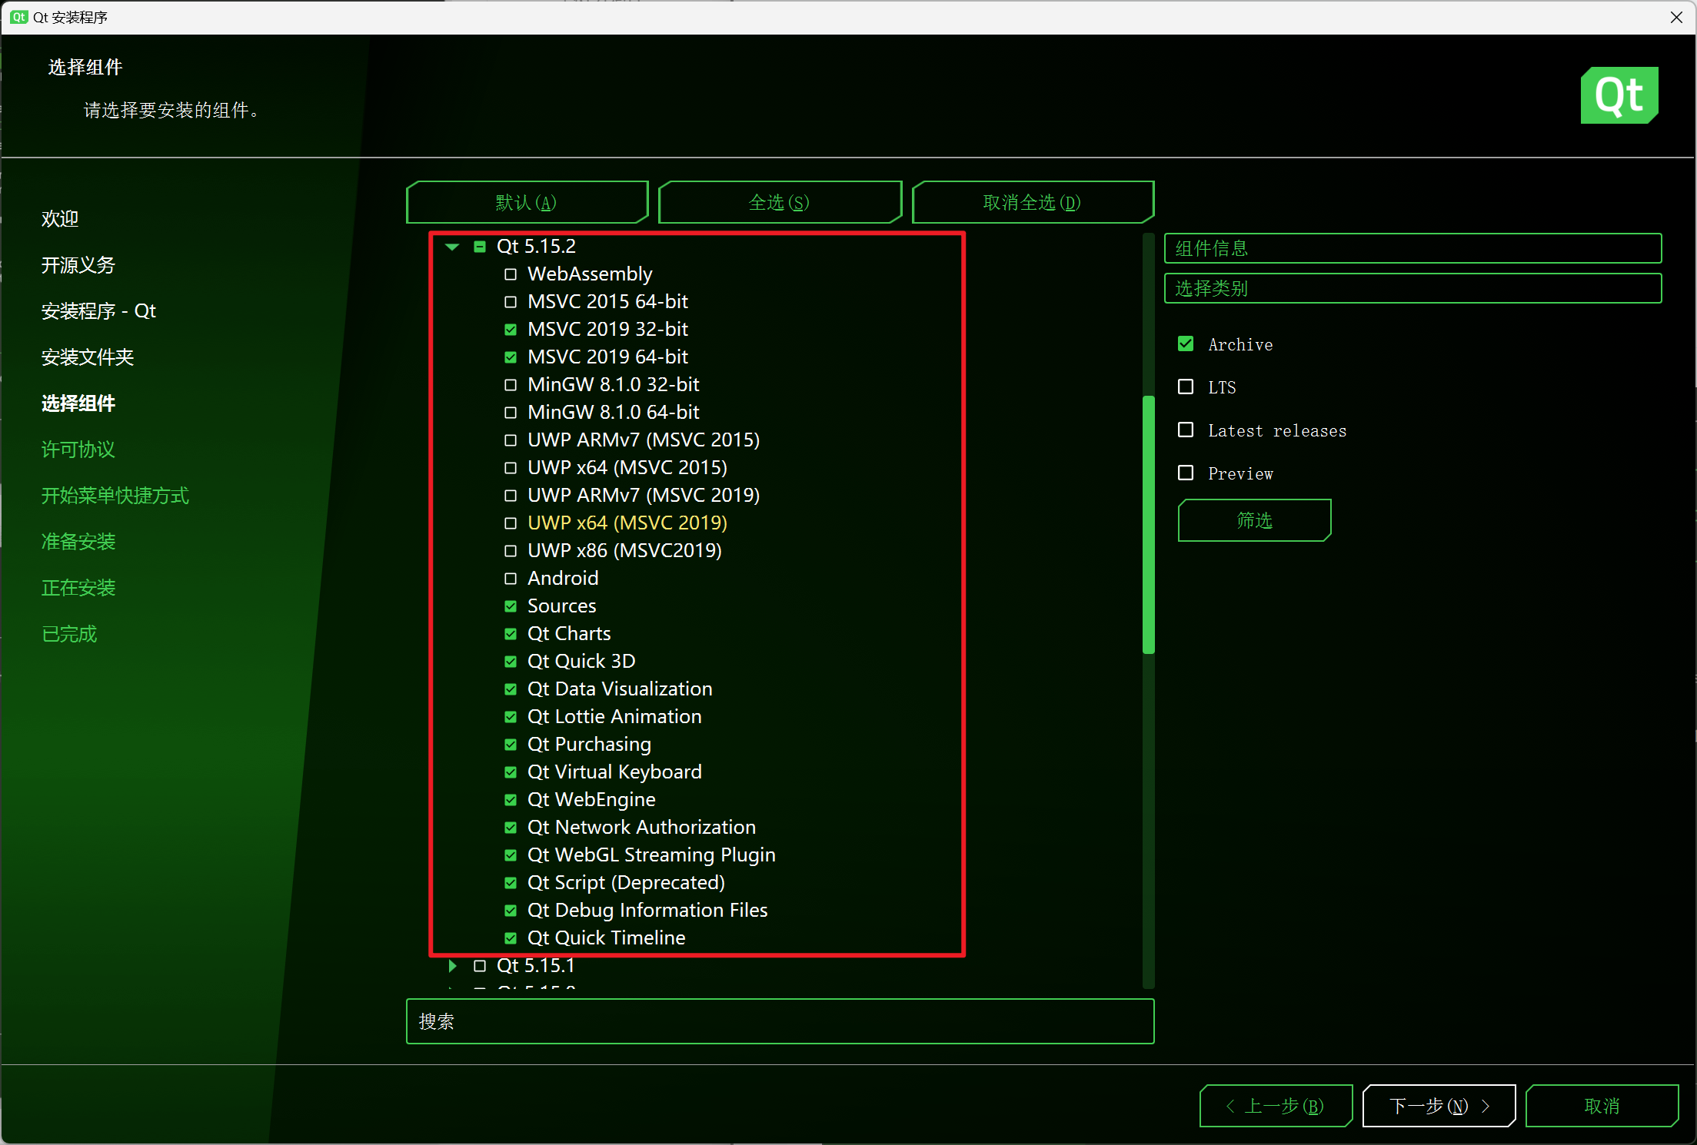
Task: Check UWP x86 (MSVC2019) checkbox
Action: [x=511, y=551]
